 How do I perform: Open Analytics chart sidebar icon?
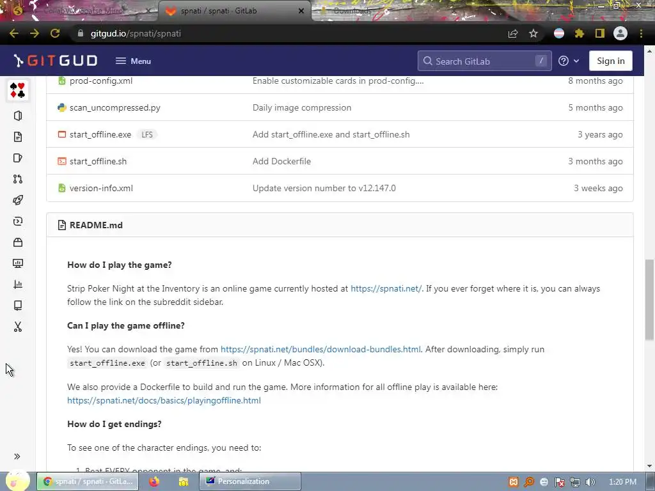pos(17,284)
